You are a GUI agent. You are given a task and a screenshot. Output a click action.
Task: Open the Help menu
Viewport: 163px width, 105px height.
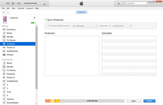click(x=37, y=8)
